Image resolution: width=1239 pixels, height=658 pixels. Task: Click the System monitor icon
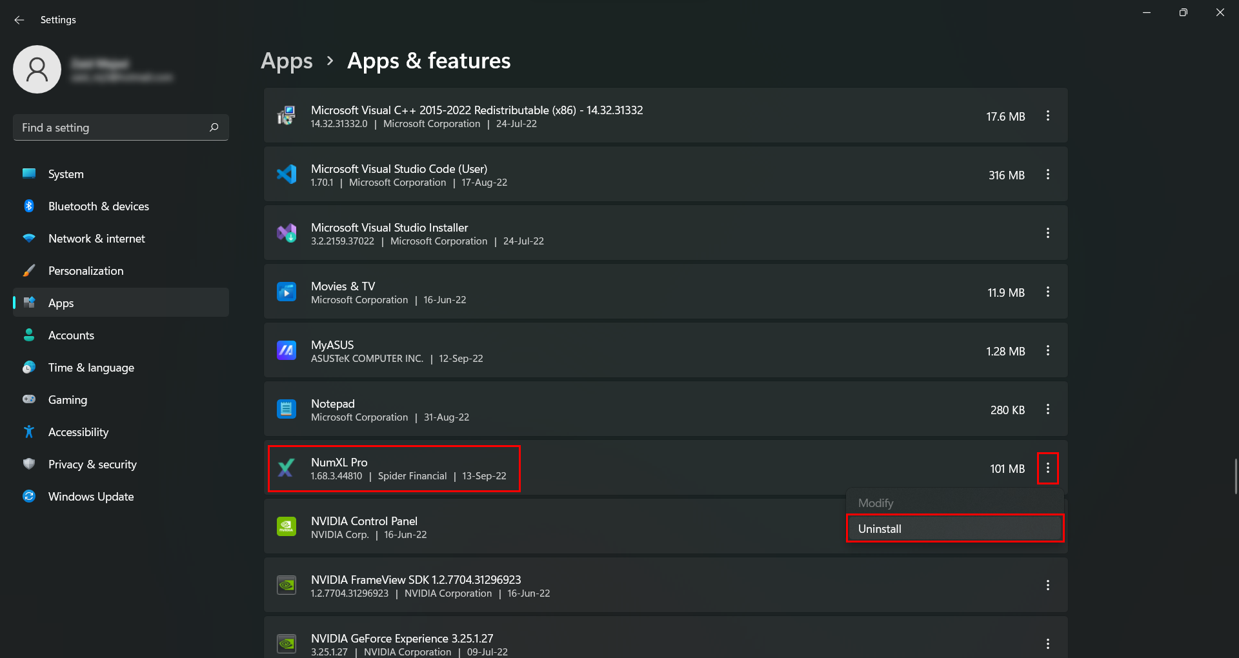pos(29,173)
